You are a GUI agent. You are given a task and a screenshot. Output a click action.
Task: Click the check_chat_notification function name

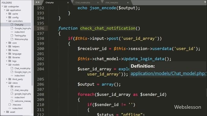tap(108, 28)
